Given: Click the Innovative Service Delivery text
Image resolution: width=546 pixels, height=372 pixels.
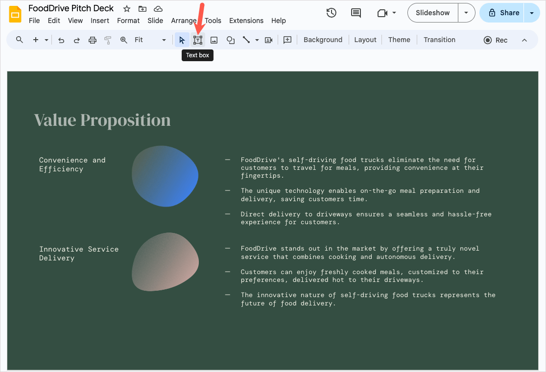Looking at the screenshot, I should click(x=79, y=254).
